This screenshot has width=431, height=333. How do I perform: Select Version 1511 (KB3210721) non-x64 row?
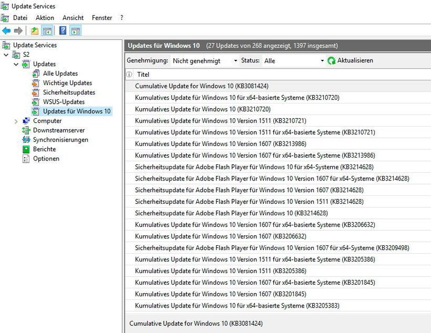tap(278, 120)
